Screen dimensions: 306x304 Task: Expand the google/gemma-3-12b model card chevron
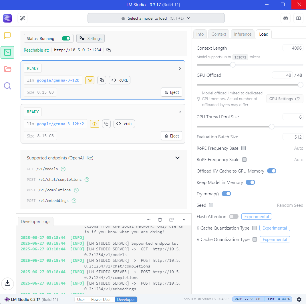180,68
